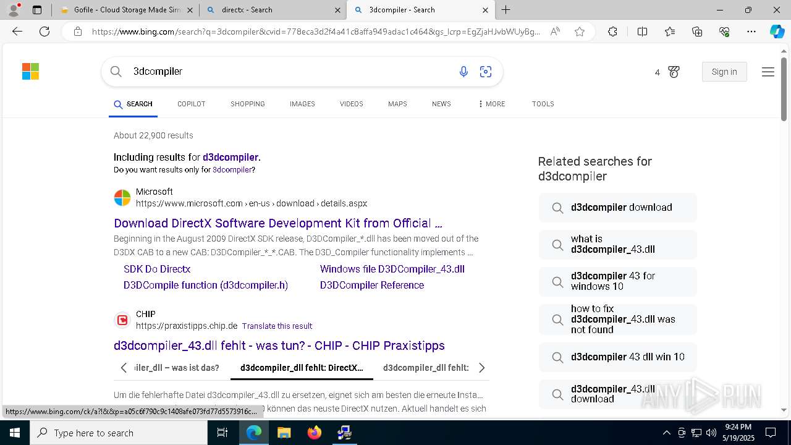791x445 pixels.
Task: Select the COPILOT search tab
Action: [x=191, y=104]
